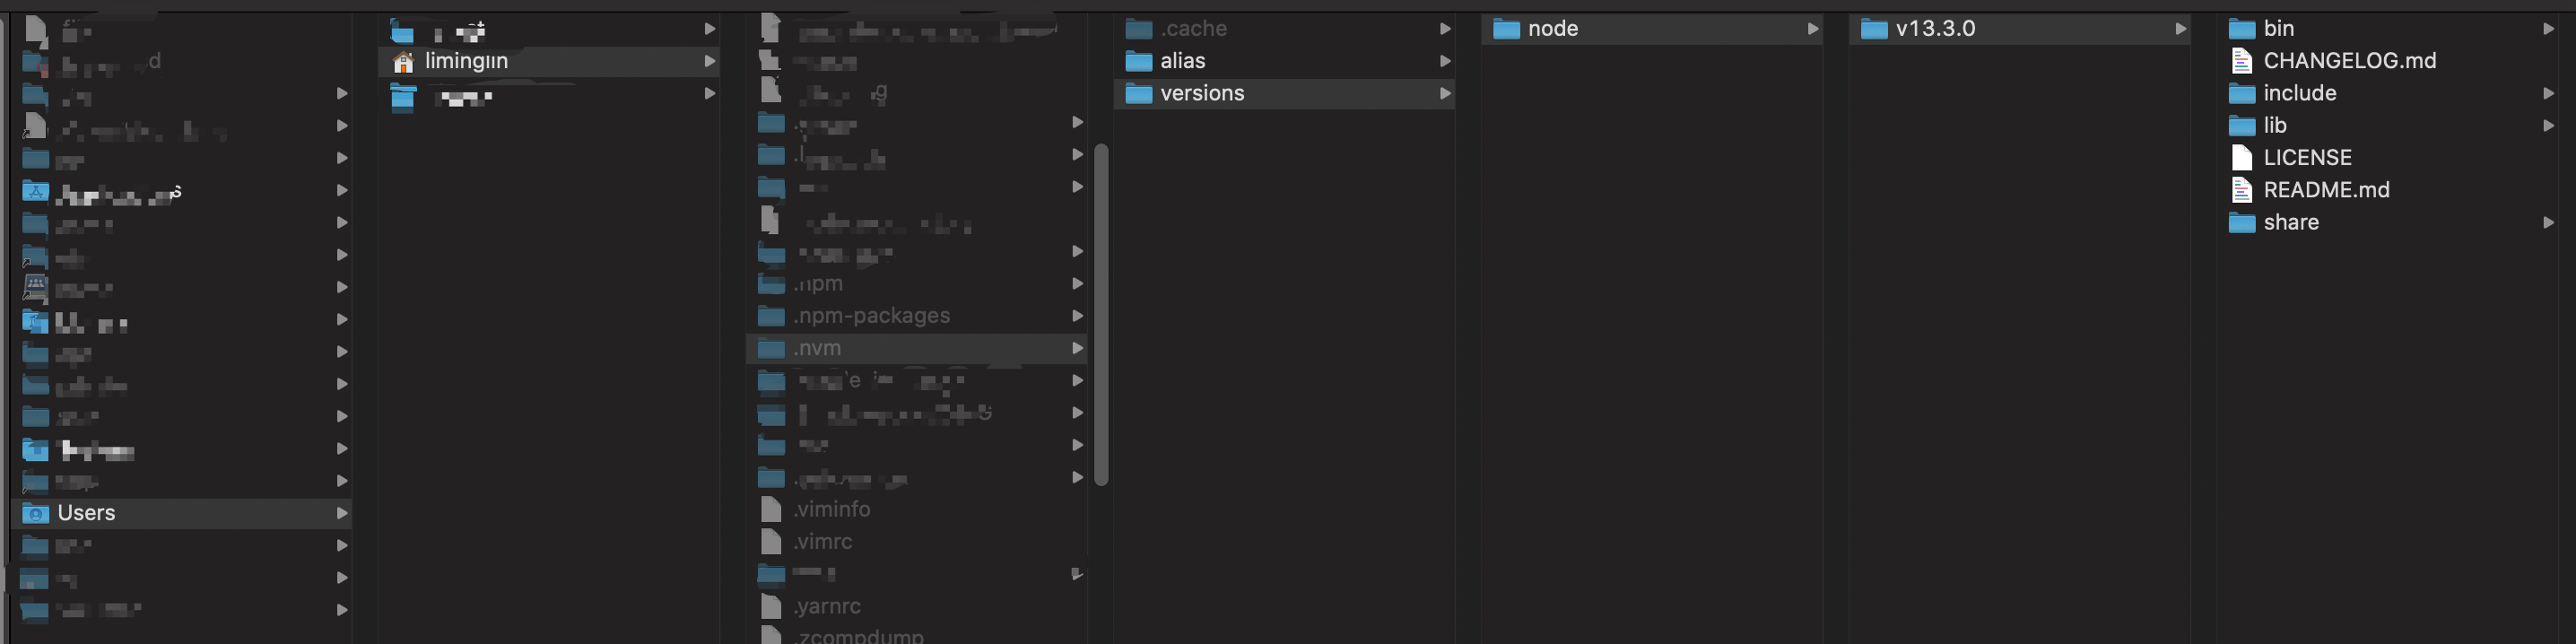Select the Users folder icon
Image resolution: width=2576 pixels, height=644 pixels.
35,513
